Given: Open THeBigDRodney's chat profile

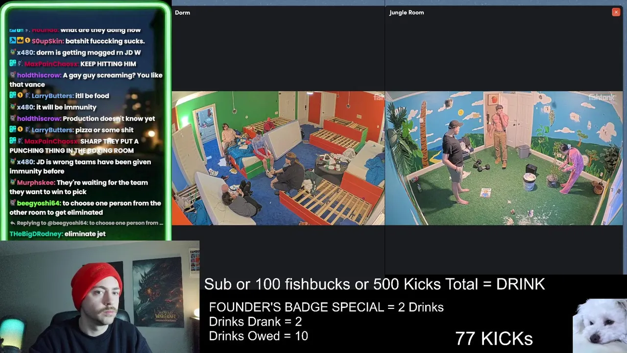Looking at the screenshot, I should (x=36, y=234).
